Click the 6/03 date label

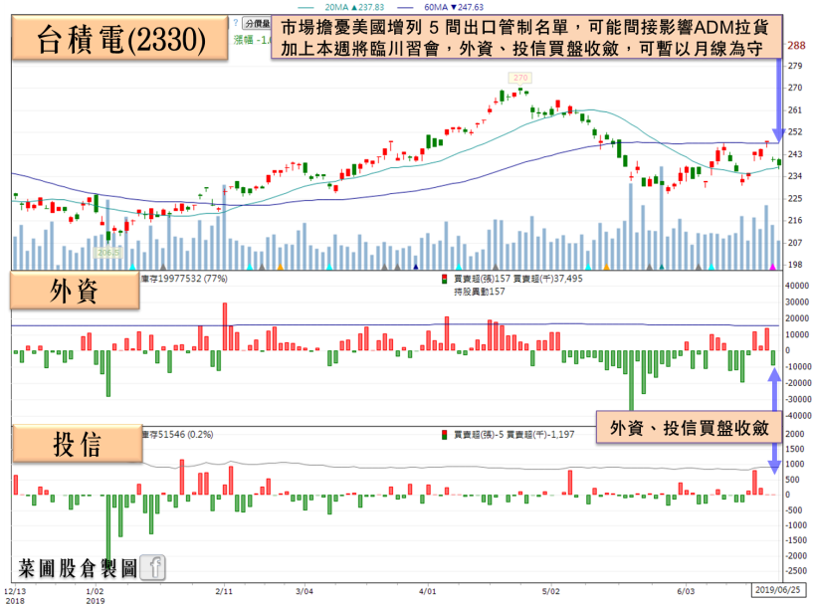point(686,591)
